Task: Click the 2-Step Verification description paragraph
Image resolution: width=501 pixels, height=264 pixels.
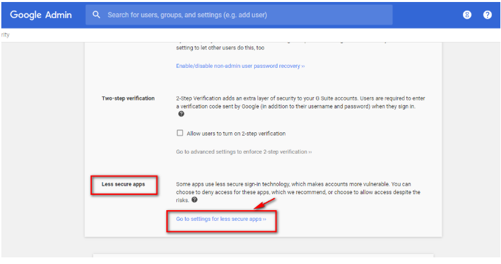Action: pyautogui.click(x=301, y=102)
